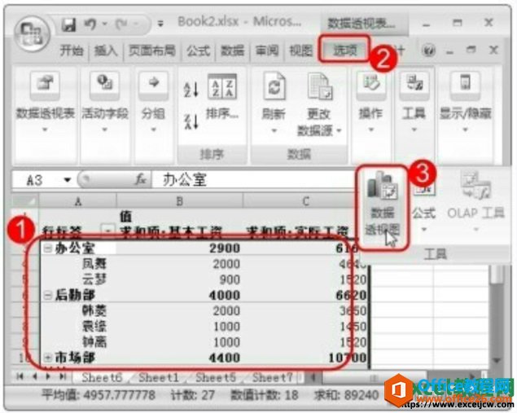Expand the 数据透视表 dropdown arrow
Viewport: 517px width, 413px height.
pyautogui.click(x=45, y=130)
